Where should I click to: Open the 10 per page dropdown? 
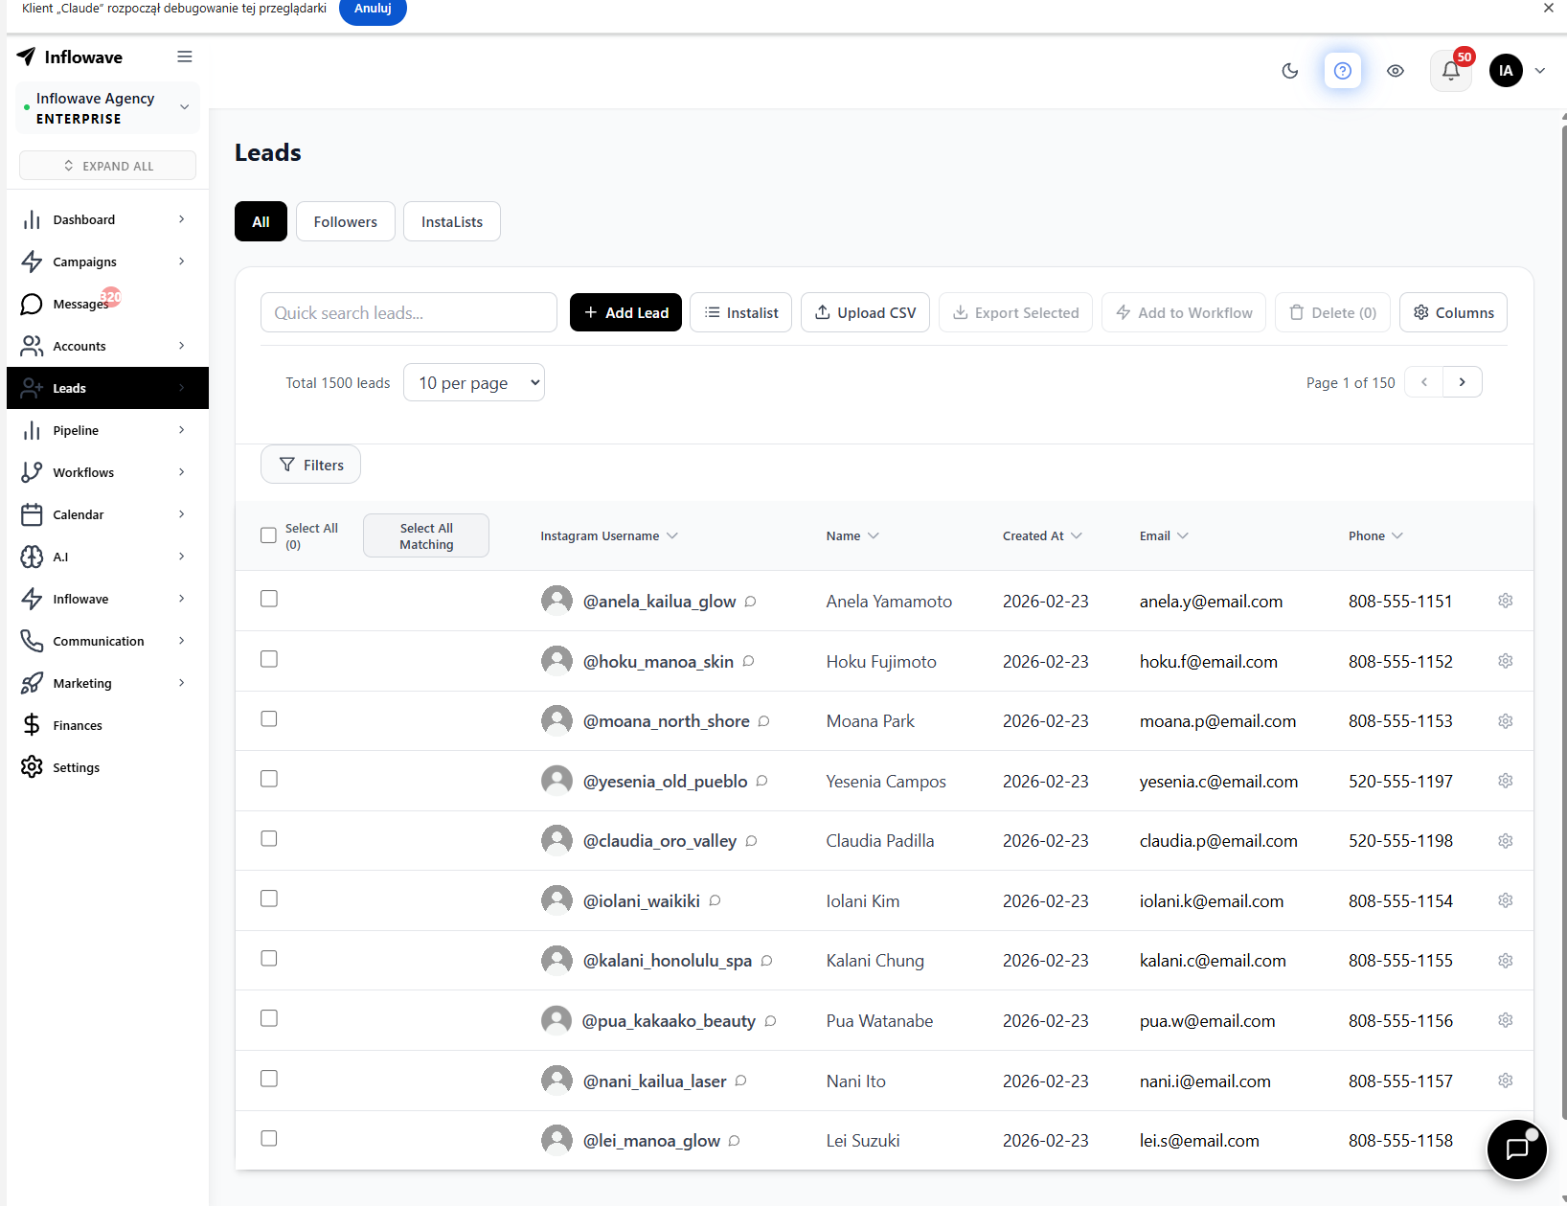click(x=473, y=382)
